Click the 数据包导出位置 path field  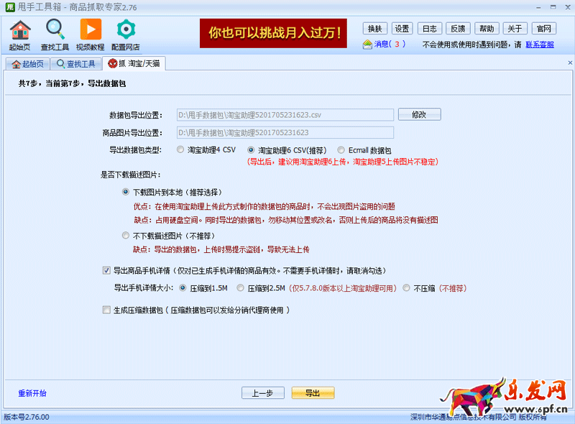click(x=285, y=114)
